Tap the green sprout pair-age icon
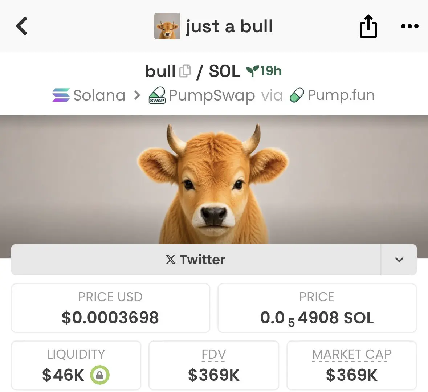 [252, 71]
